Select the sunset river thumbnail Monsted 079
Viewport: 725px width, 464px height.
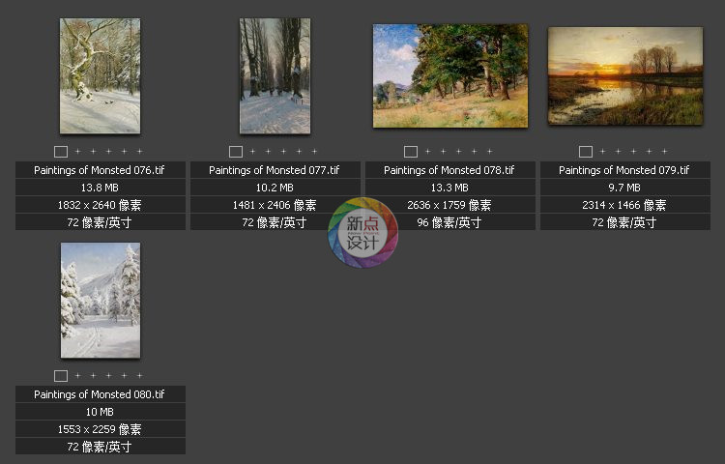point(625,75)
